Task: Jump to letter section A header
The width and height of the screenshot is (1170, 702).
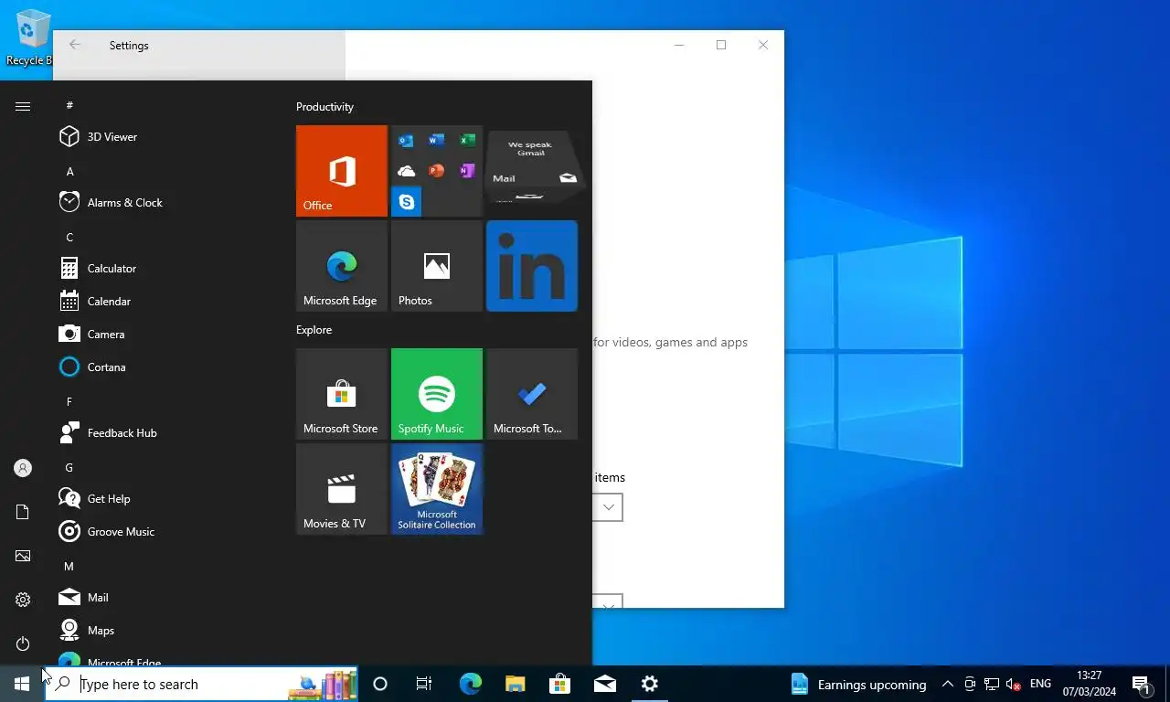Action: [x=69, y=172]
